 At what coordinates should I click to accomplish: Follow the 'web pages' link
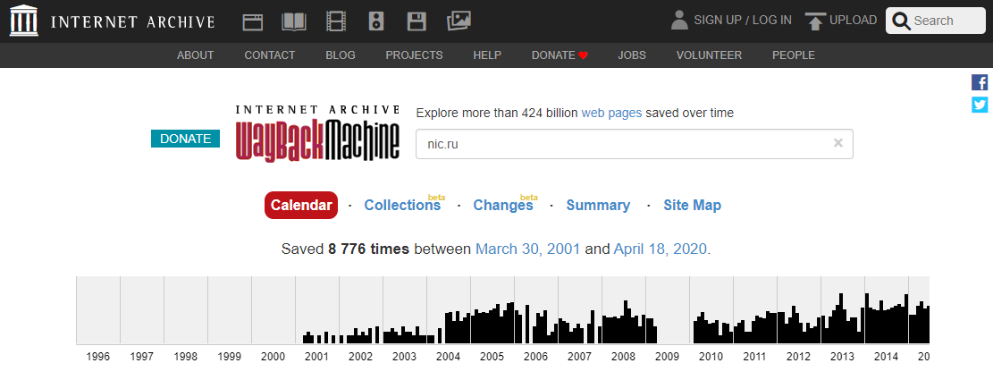[x=611, y=114]
